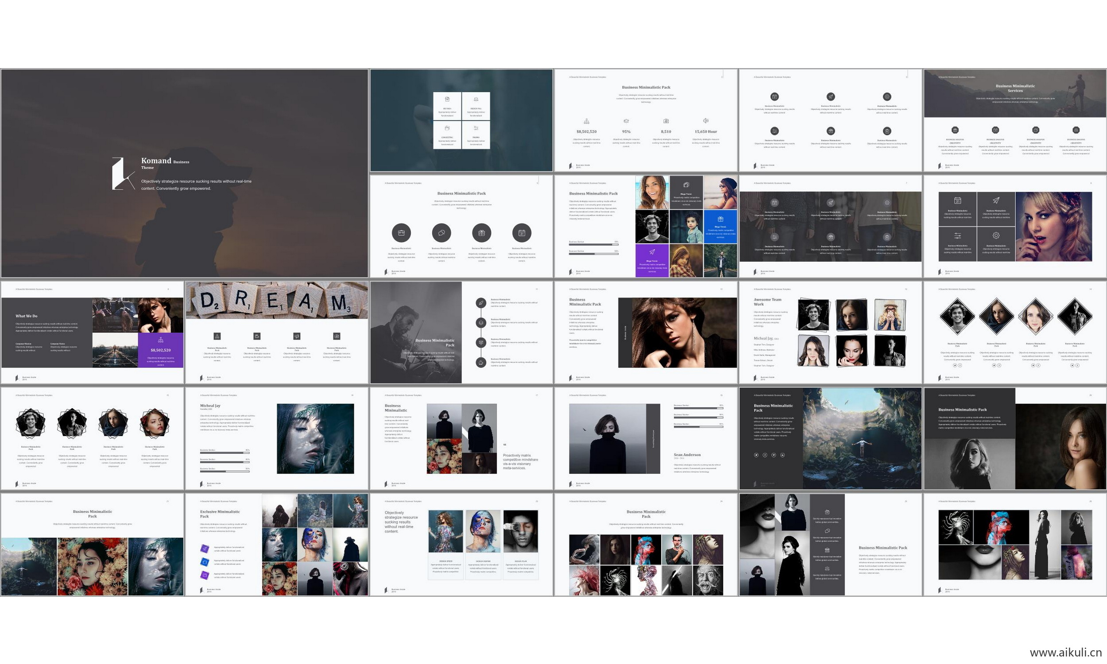Image resolution: width=1107 pixels, height=664 pixels.
Task: Click top progress bar on Sean Anderson slide
Action: (698, 409)
